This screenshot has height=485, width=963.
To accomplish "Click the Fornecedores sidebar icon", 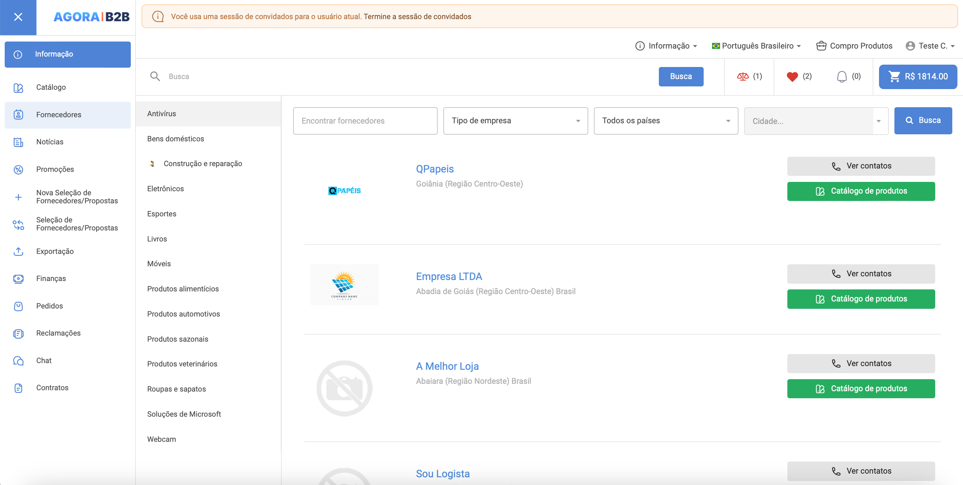I will tap(18, 115).
